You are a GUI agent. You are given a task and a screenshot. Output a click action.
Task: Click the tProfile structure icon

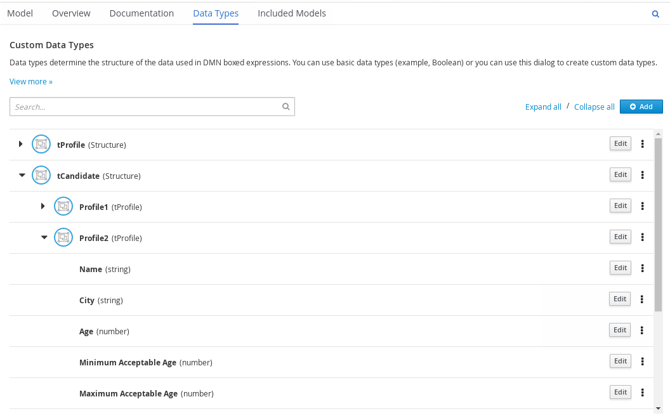click(x=41, y=145)
